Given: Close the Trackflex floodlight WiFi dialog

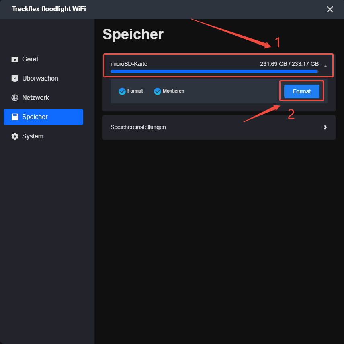Looking at the screenshot, I should point(330,10).
